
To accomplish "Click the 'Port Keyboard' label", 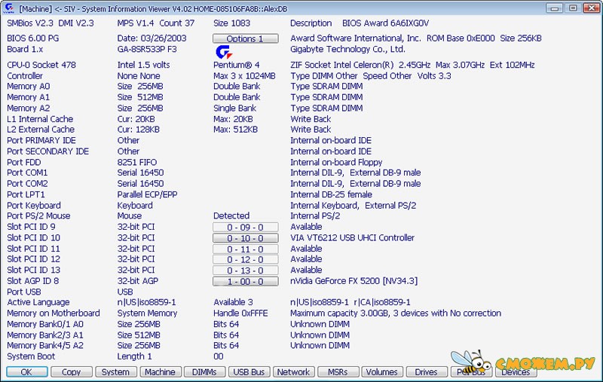I will (34, 206).
